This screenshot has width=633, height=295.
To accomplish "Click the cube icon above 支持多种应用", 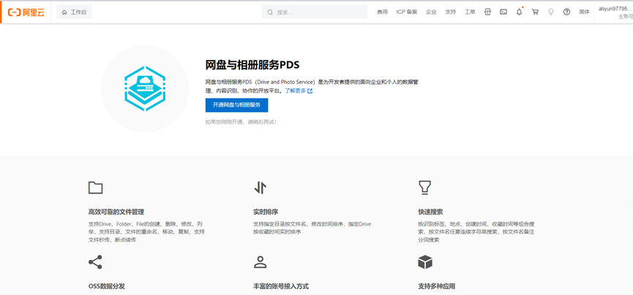I will pyautogui.click(x=425, y=262).
